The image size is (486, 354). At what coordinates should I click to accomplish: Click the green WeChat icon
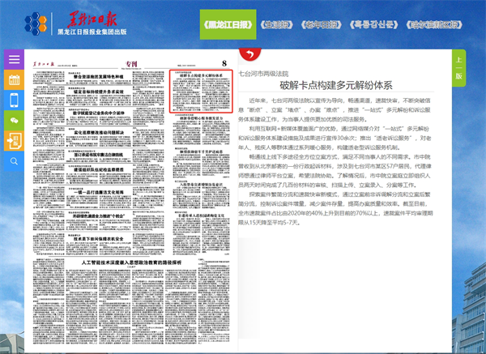pyautogui.click(x=13, y=121)
